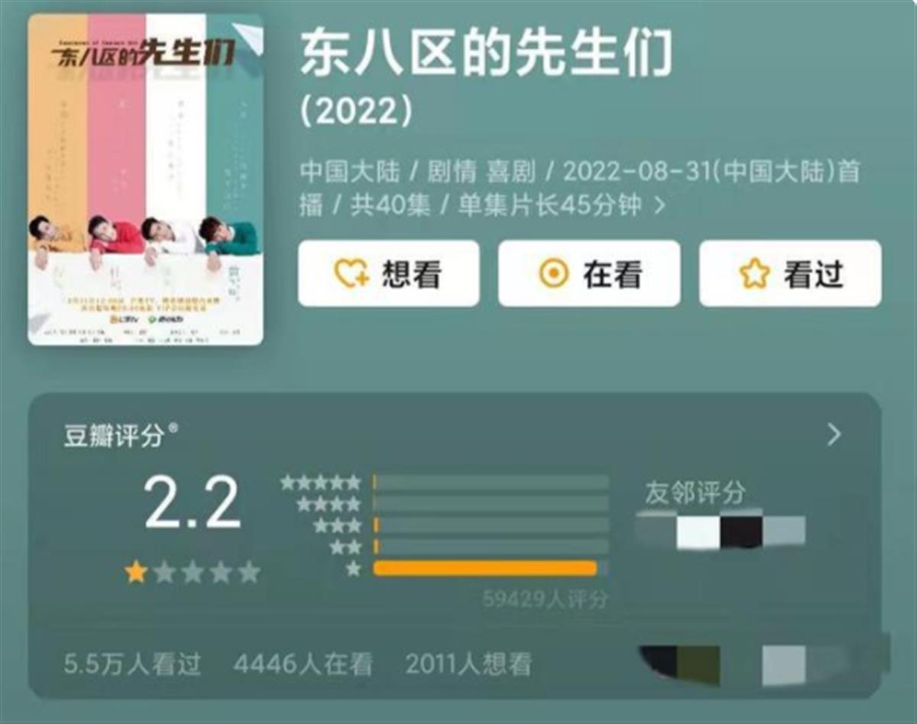View 4446人在看 list
Screen dimensions: 917x724
[303, 664]
